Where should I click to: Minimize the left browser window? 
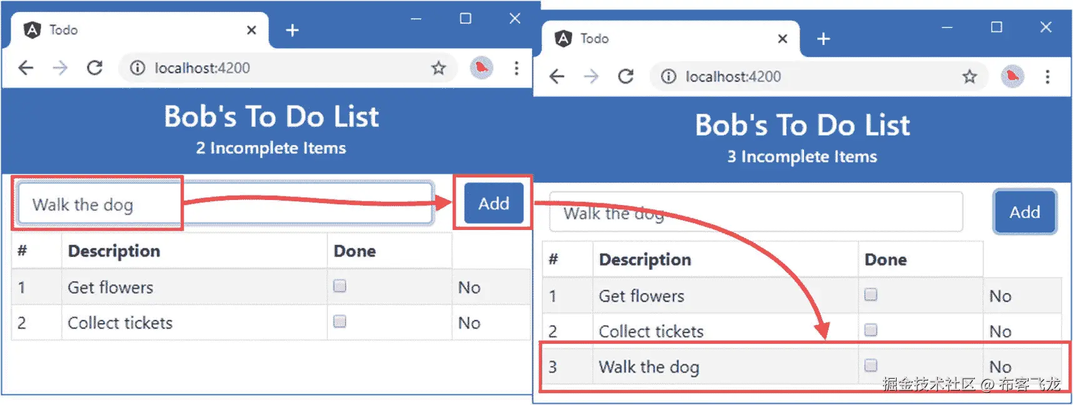[416, 19]
